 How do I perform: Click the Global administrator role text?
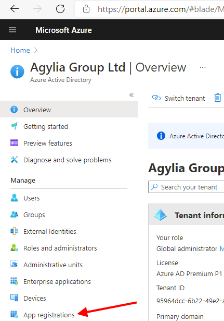pyautogui.click(x=187, y=249)
